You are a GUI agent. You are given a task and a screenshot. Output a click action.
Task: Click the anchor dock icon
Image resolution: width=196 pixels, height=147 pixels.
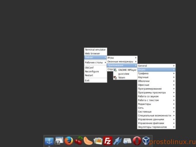[49, 141]
